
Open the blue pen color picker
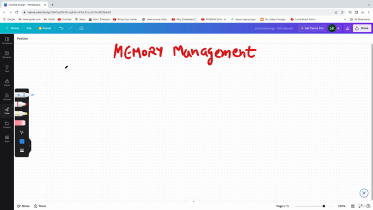(22, 141)
